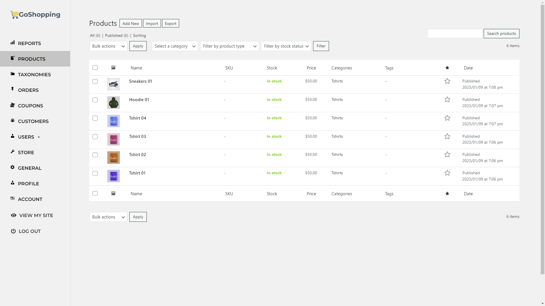Viewport: 545px width, 306px height.
Task: Toggle checkbox for Hoodie 01 product
Action: tap(95, 100)
